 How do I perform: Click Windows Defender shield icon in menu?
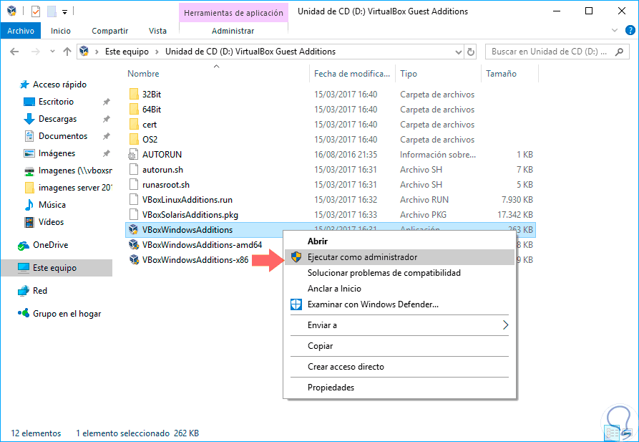[x=296, y=304]
